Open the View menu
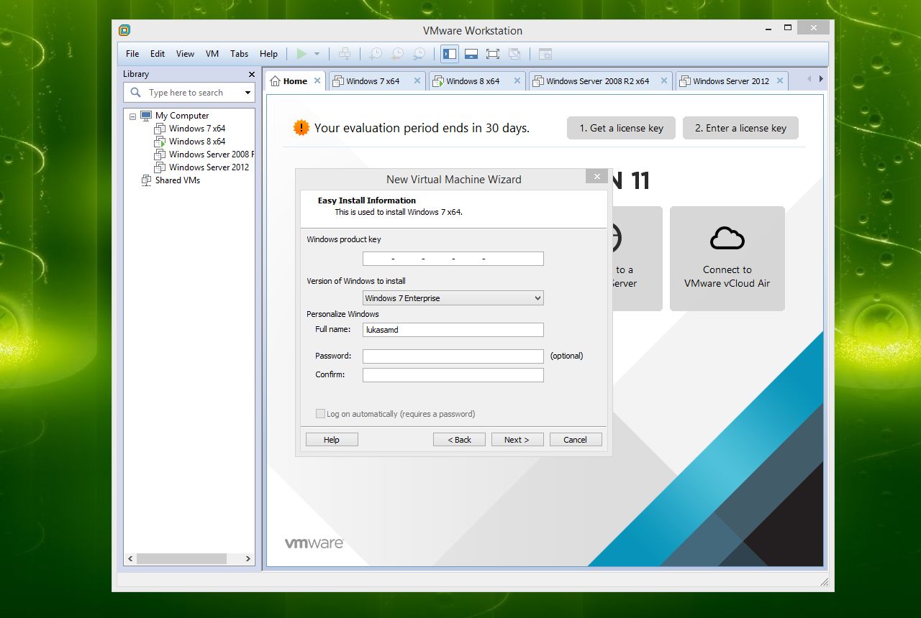Image resolution: width=921 pixels, height=618 pixels. pyautogui.click(x=185, y=54)
